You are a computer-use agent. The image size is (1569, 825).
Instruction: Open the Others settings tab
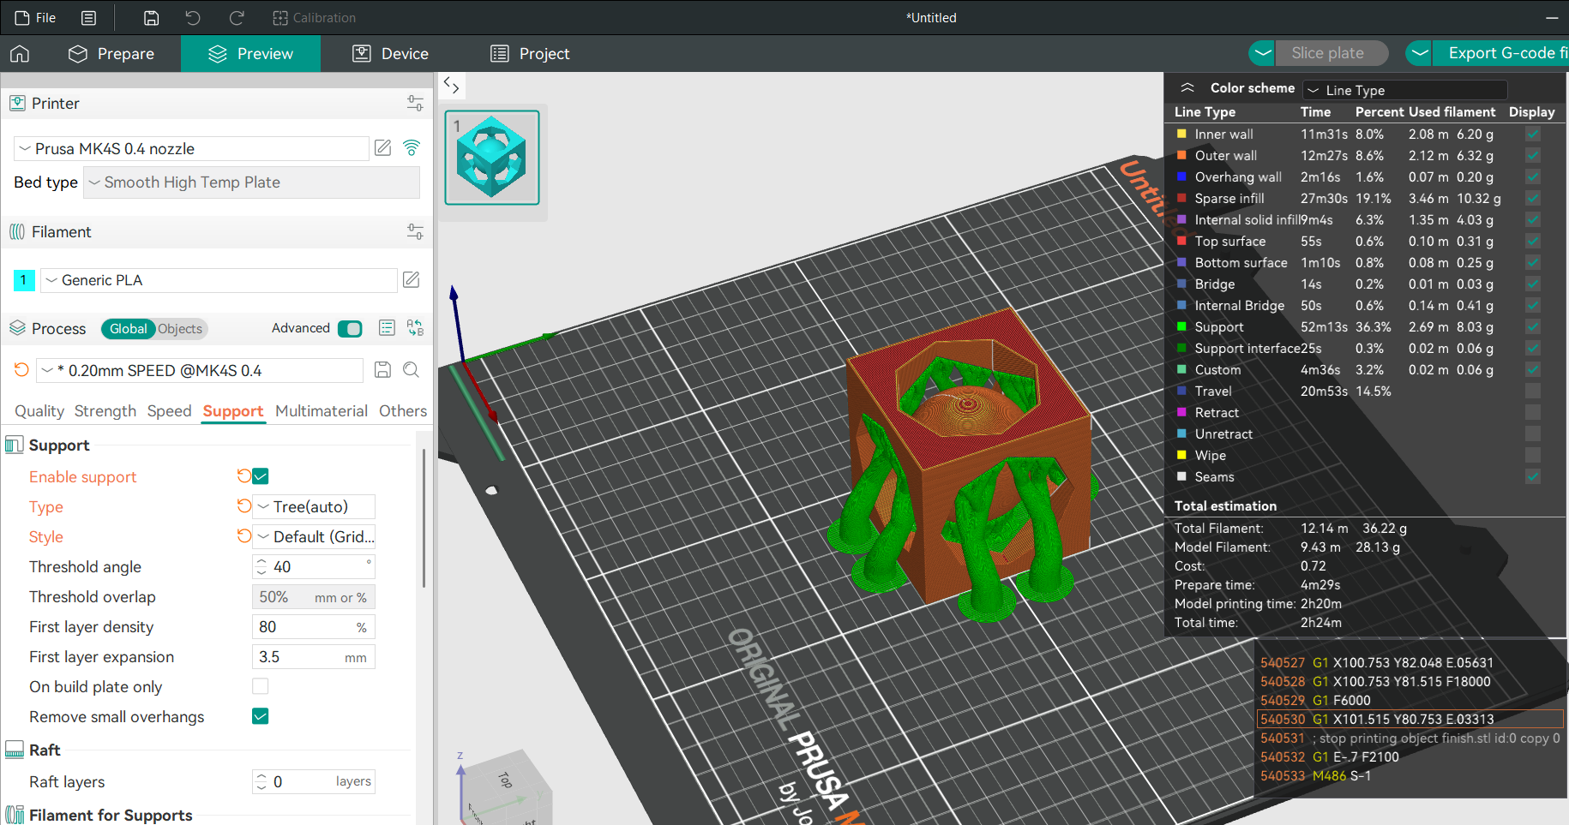click(403, 411)
